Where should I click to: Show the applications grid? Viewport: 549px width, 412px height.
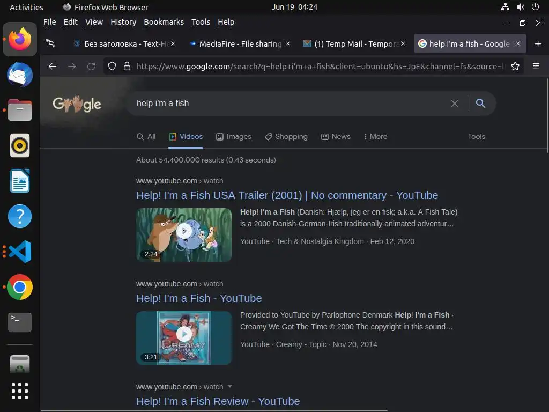[x=20, y=391]
